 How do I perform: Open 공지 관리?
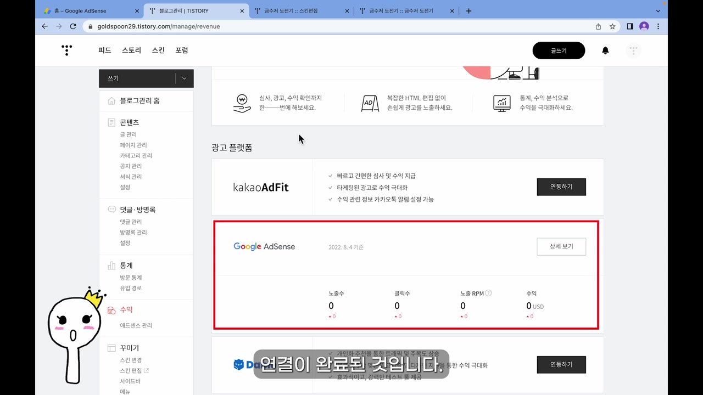[131, 166]
